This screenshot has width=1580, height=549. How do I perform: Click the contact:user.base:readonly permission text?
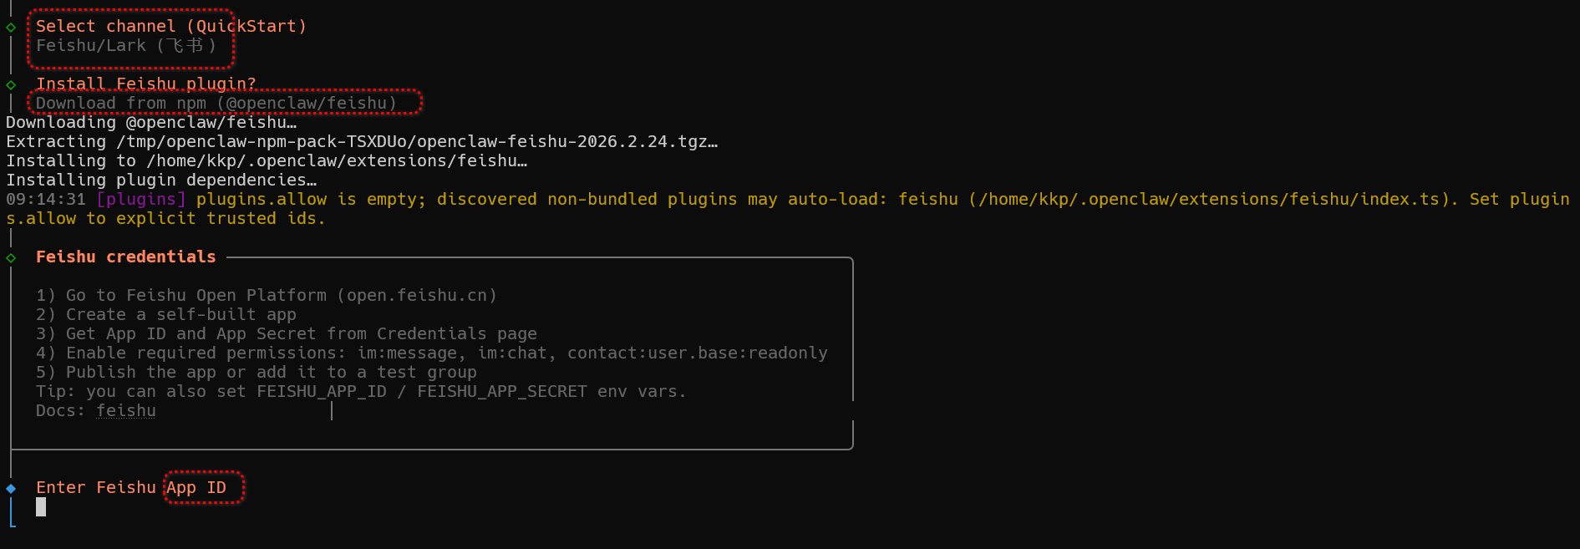pyautogui.click(x=698, y=353)
